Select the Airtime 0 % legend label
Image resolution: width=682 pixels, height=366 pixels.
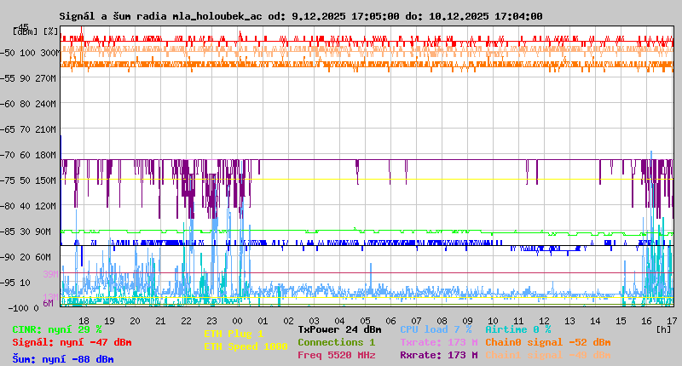pyautogui.click(x=517, y=329)
